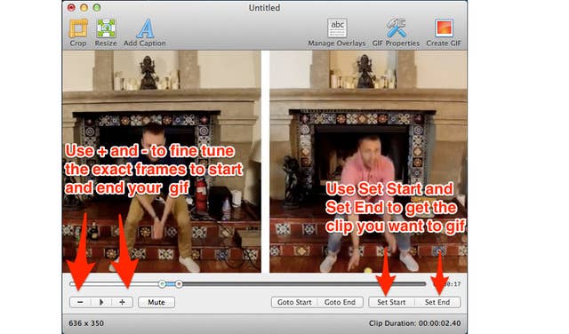The image size is (569, 334).
Task: Select the Crop tool icon
Action: 78,28
